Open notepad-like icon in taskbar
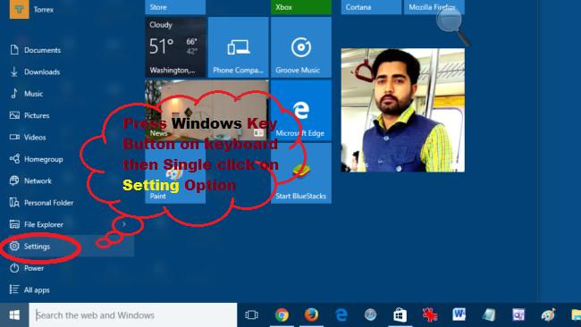This screenshot has width=581, height=327. coord(489,315)
